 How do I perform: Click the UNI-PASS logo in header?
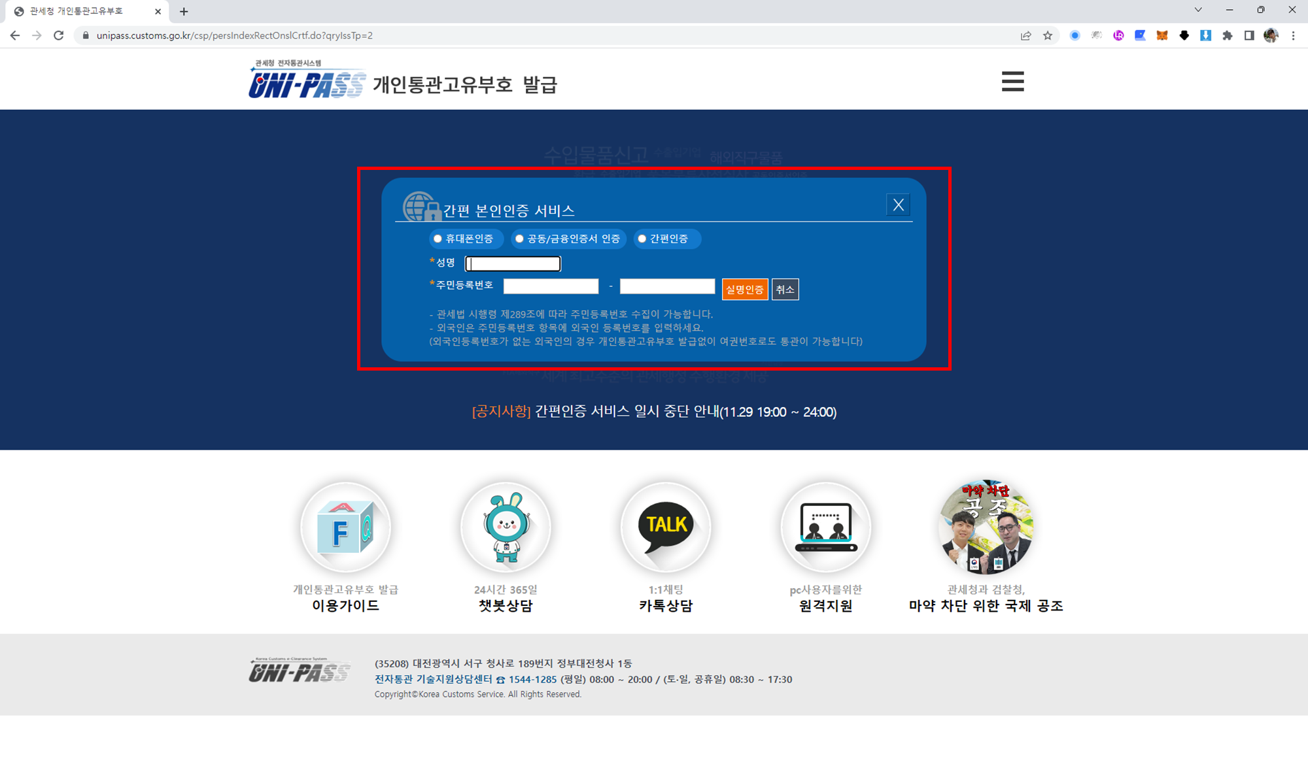pos(306,83)
